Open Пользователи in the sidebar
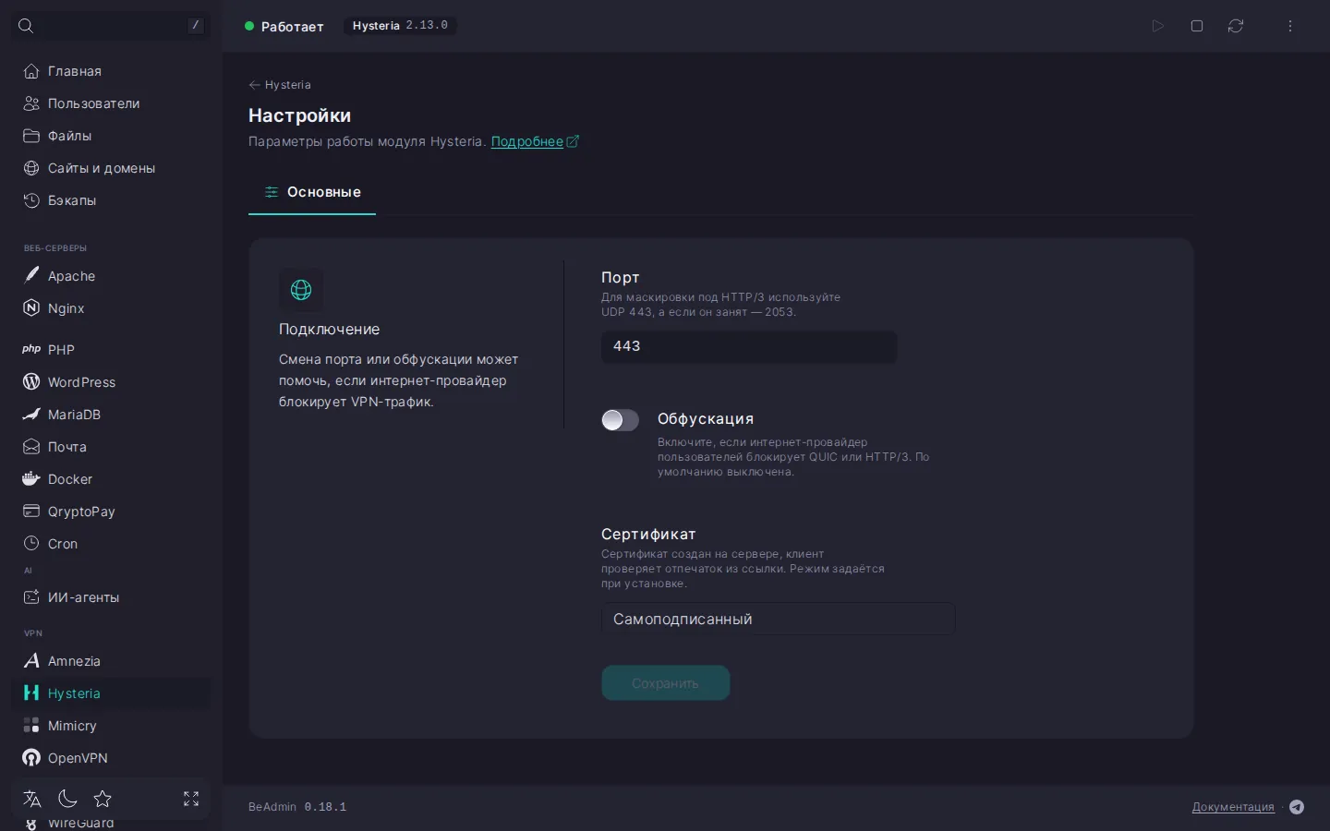This screenshot has width=1330, height=831. (x=111, y=103)
